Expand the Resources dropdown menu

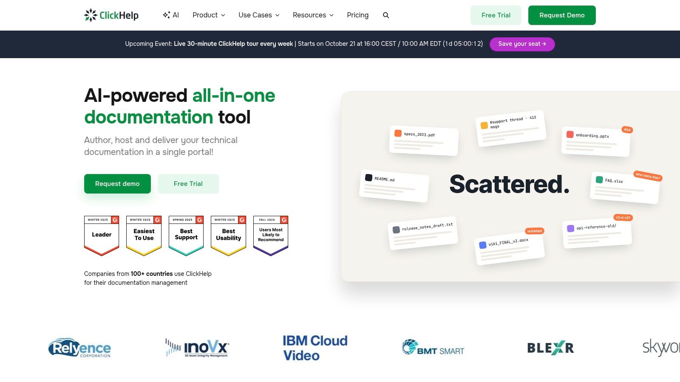pos(313,15)
